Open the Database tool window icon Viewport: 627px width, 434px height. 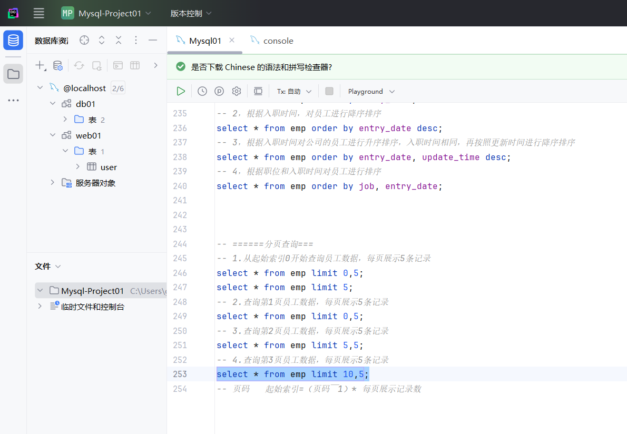tap(13, 40)
